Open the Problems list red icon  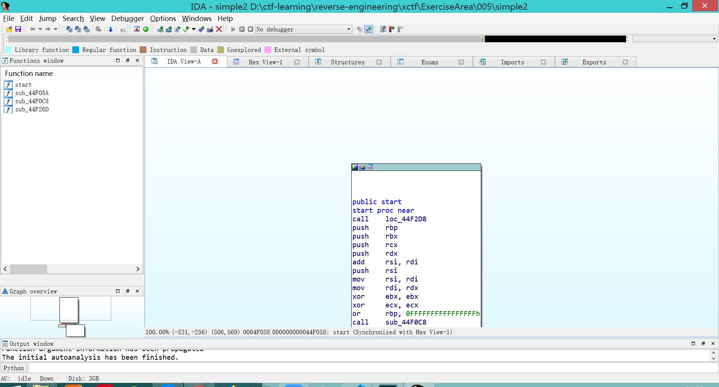click(x=137, y=29)
